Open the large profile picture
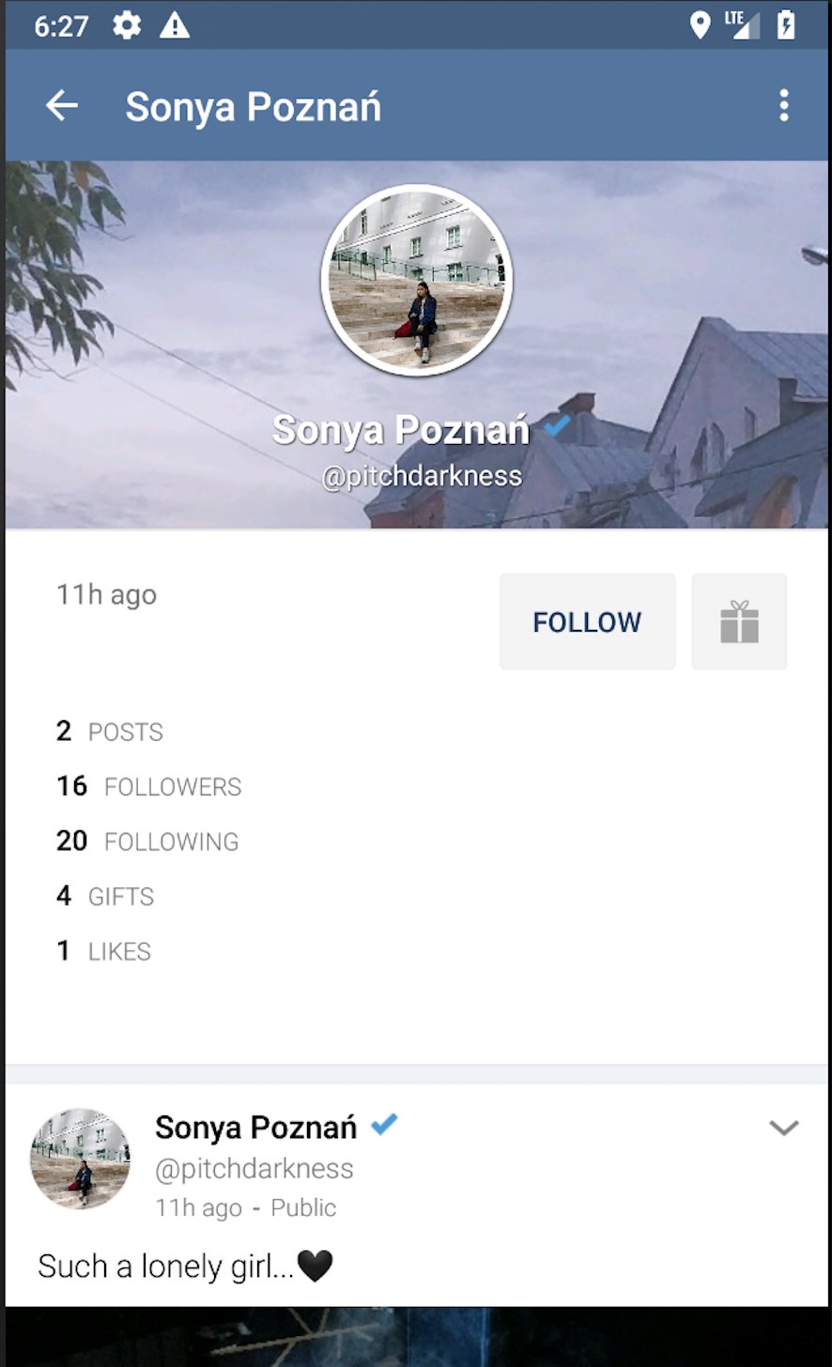This screenshot has width=832, height=1367. [x=416, y=280]
